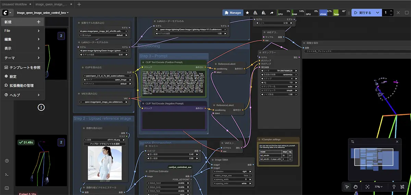411x195 pixels.
Task: Expand the run button options arrow
Action: (377, 13)
